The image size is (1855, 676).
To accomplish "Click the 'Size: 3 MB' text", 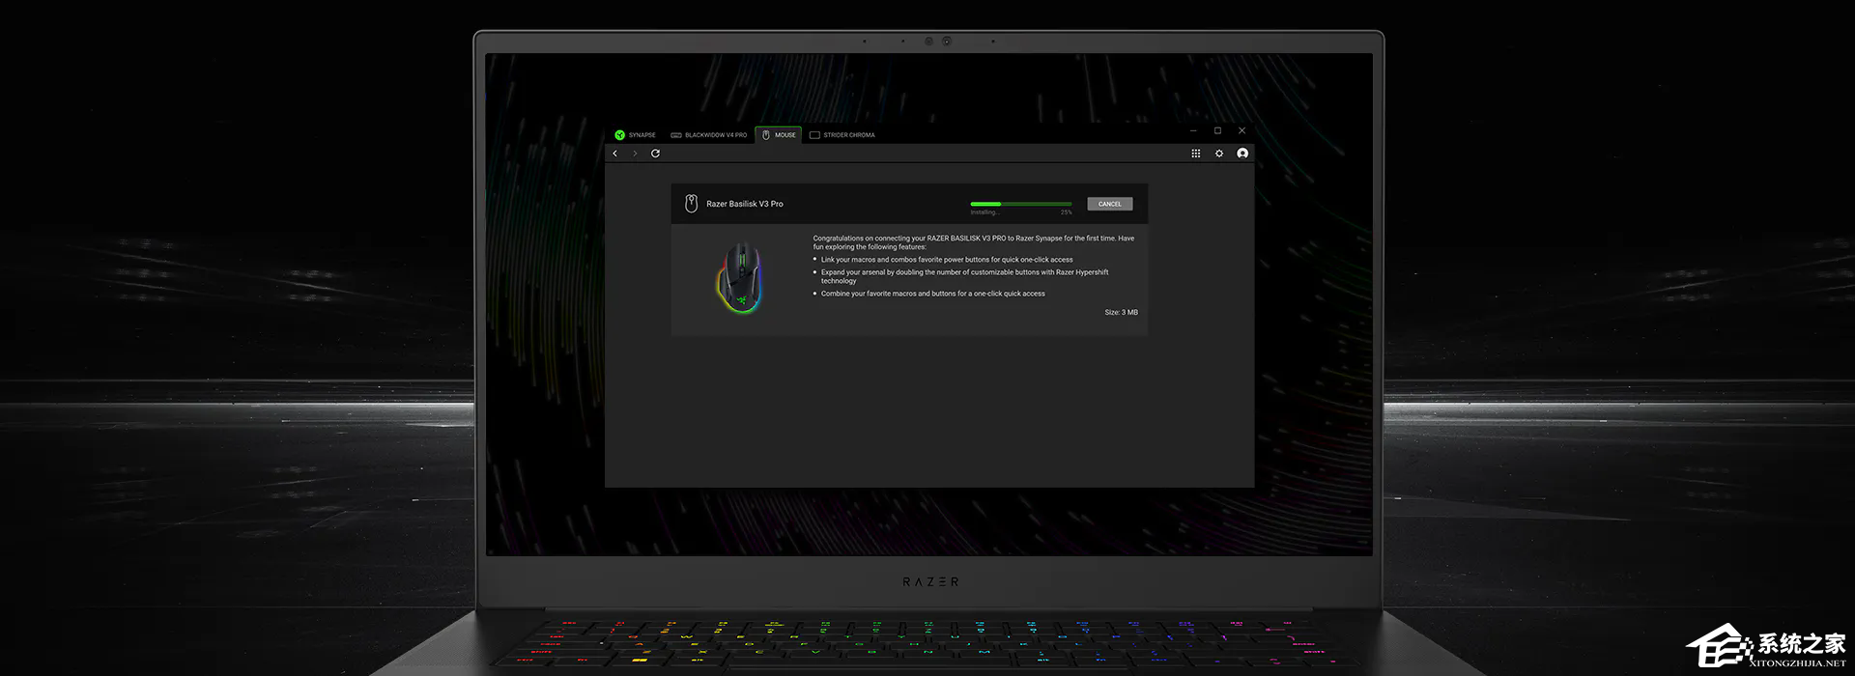I will point(1121,313).
